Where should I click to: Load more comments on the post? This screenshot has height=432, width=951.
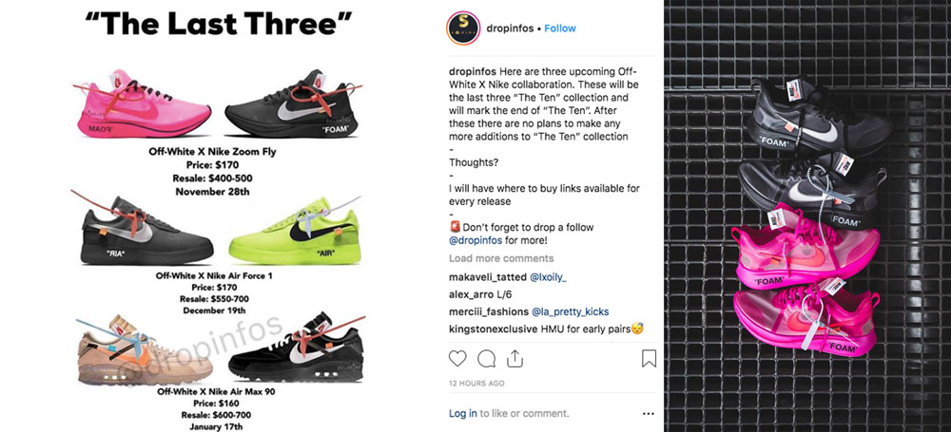pyautogui.click(x=501, y=258)
